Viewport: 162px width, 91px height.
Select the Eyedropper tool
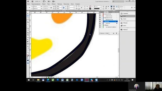tap(28, 48)
